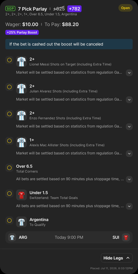Click the Open status badge

point(125,8)
